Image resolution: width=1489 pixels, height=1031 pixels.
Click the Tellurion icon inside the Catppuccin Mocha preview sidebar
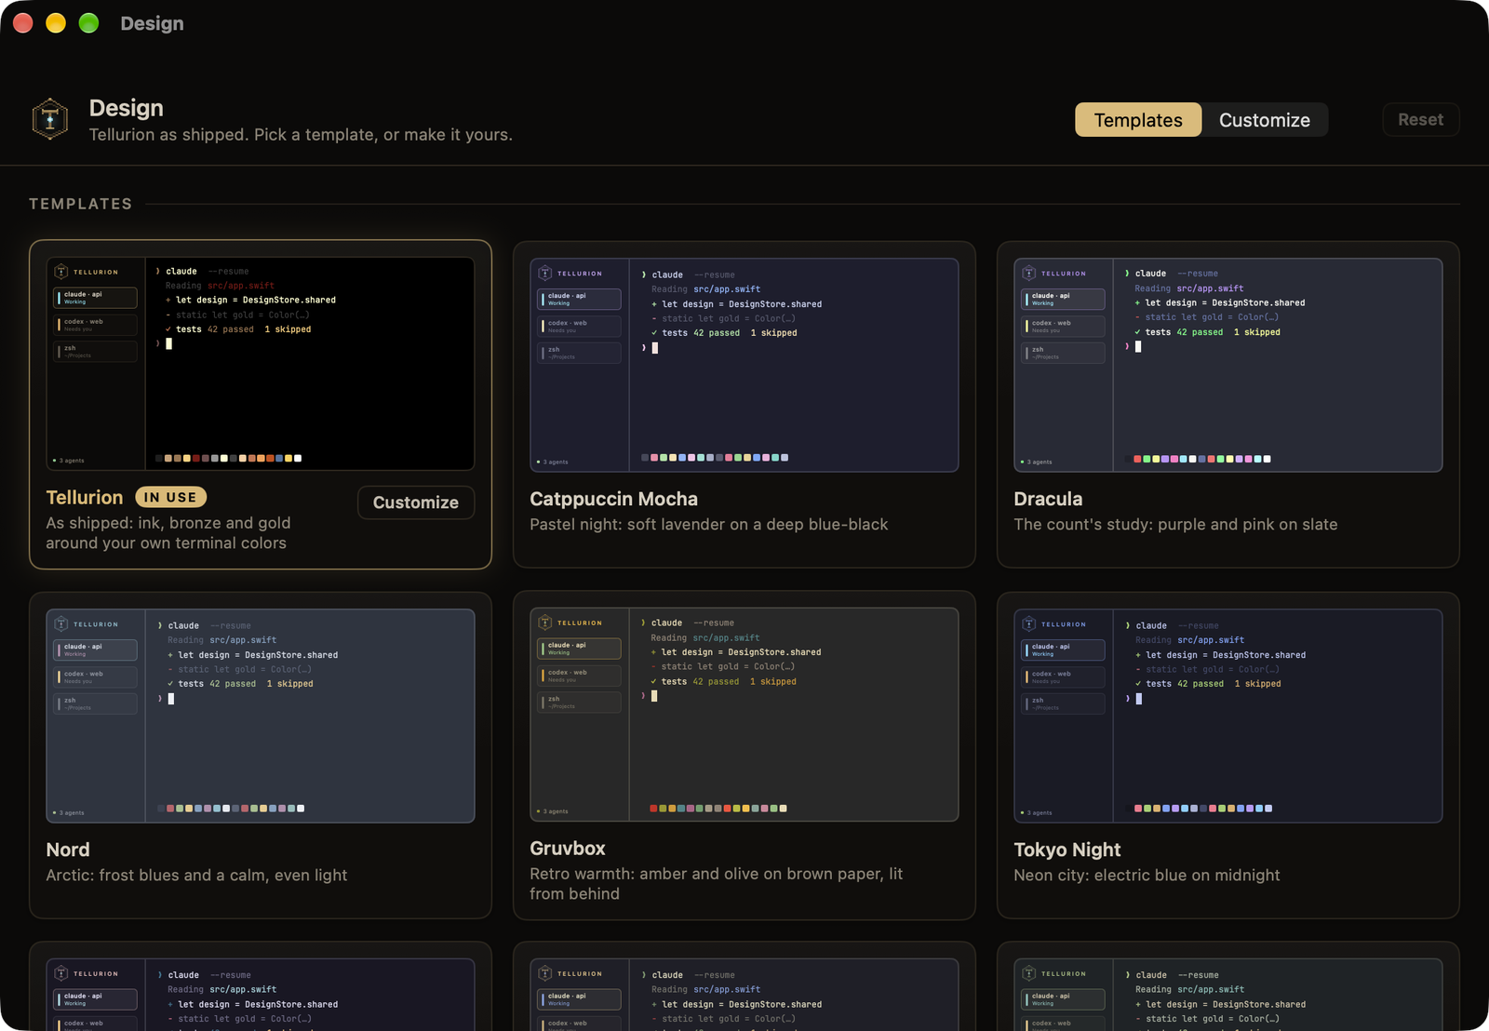[x=545, y=274]
